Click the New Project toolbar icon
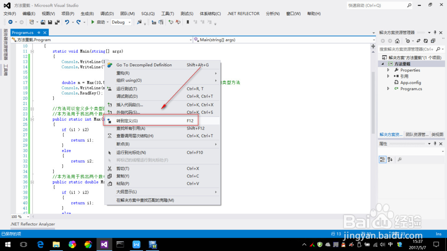 click(x=32, y=22)
